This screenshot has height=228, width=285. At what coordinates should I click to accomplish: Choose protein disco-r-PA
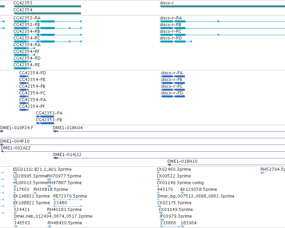pos(173,76)
